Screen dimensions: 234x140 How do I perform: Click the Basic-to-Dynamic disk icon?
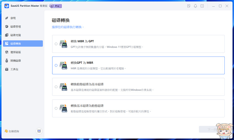pyautogui.click(x=64, y=108)
